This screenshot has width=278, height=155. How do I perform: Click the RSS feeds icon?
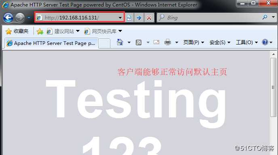(x=139, y=42)
